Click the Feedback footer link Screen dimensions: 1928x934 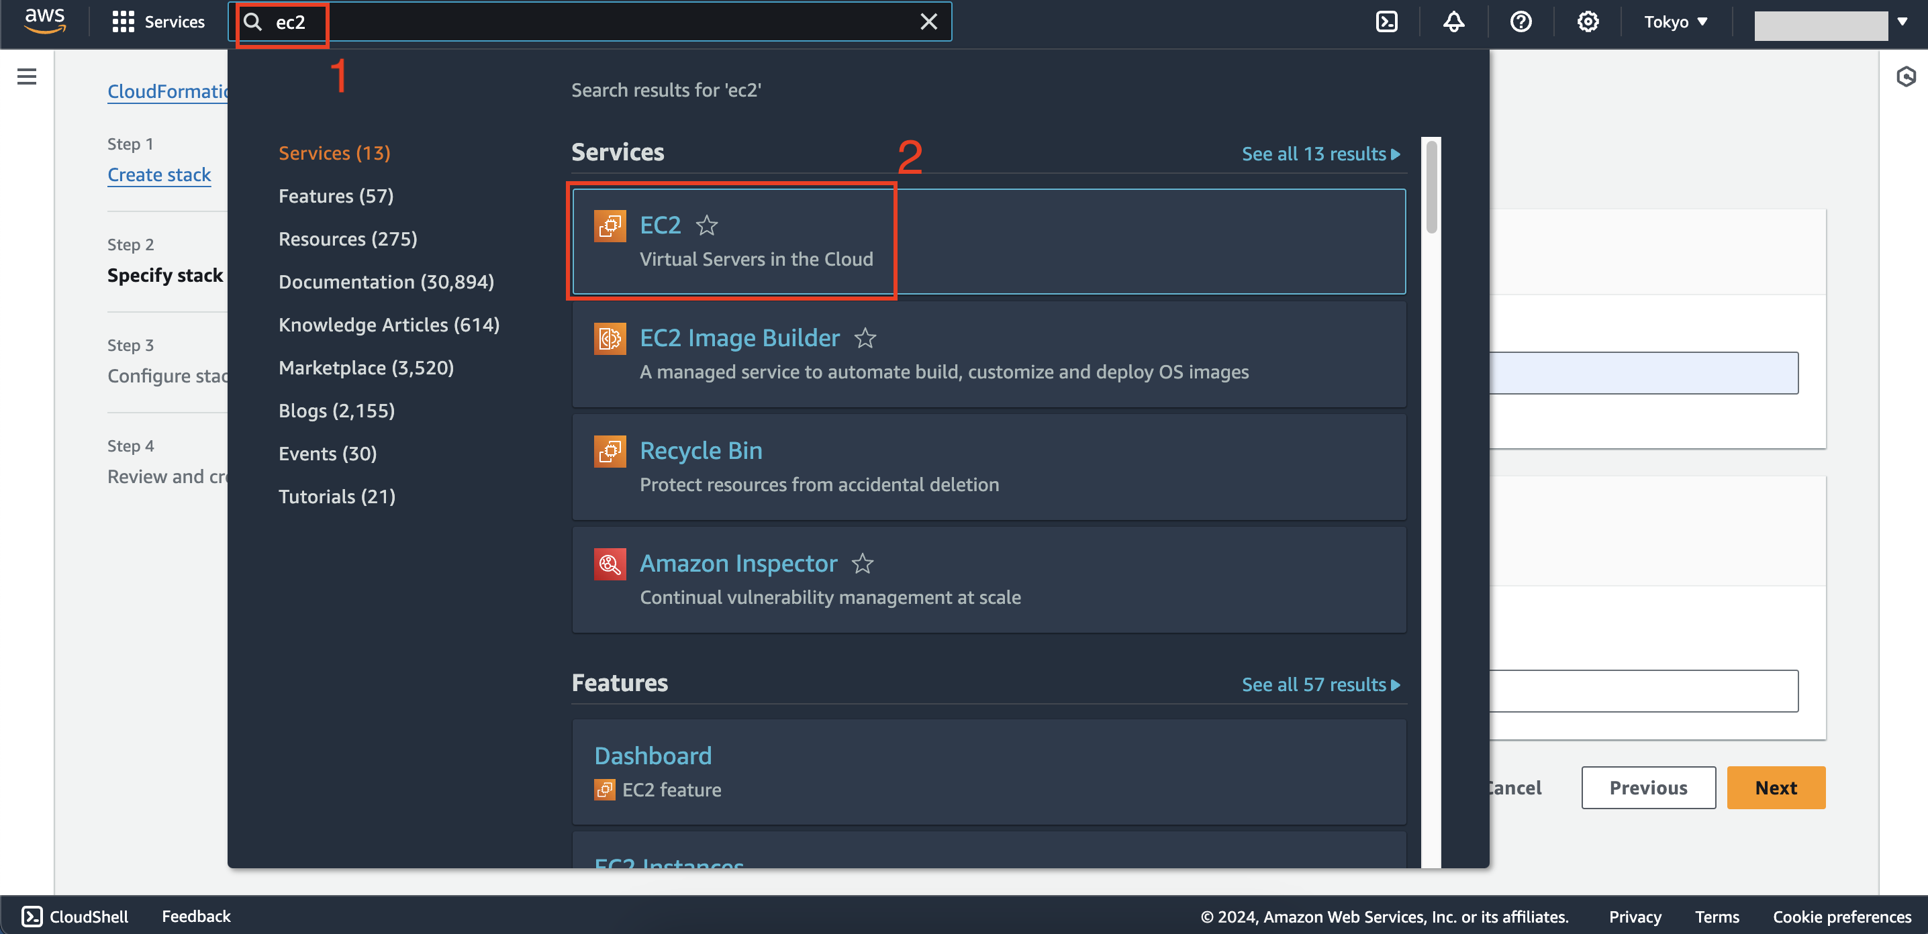pos(196,916)
